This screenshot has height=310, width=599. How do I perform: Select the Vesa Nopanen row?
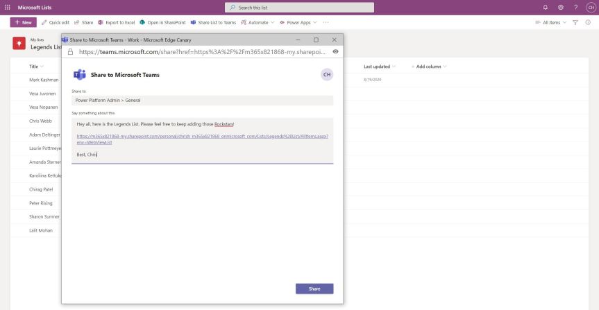[x=44, y=107]
